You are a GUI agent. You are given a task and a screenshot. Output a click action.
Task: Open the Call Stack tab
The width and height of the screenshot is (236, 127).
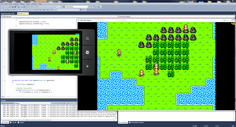123,123
